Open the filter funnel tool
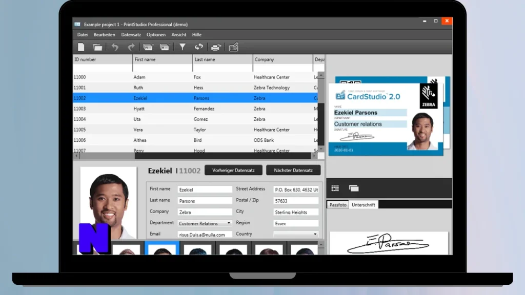 pos(182,47)
